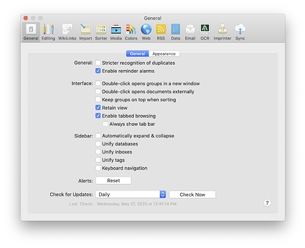
Task: Open the Sorter preferences pane
Action: (x=101, y=32)
